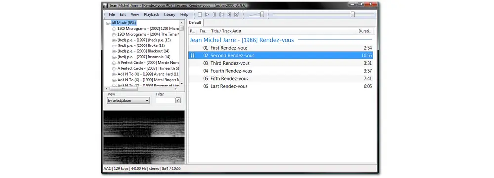Expand 1200 Micrograms [2004] The Time node
The height and width of the screenshot is (178, 494).
pos(114,34)
